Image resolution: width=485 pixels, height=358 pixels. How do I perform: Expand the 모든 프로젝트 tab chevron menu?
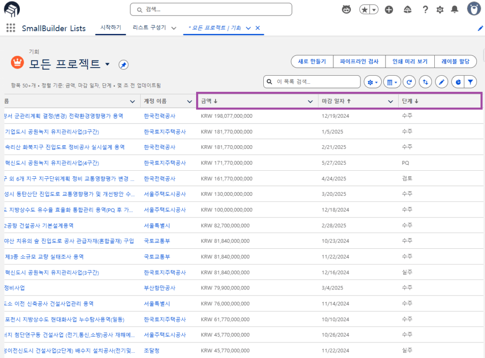click(x=248, y=28)
